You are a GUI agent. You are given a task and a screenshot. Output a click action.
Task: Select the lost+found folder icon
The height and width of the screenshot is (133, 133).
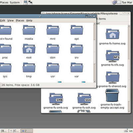[5, 30]
